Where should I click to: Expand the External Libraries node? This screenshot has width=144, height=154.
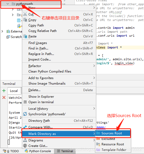(x=2, y=31)
